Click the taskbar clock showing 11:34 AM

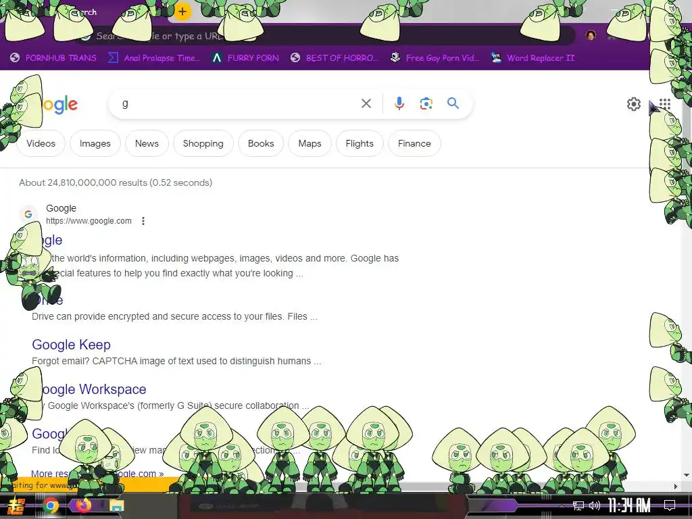pyautogui.click(x=629, y=505)
